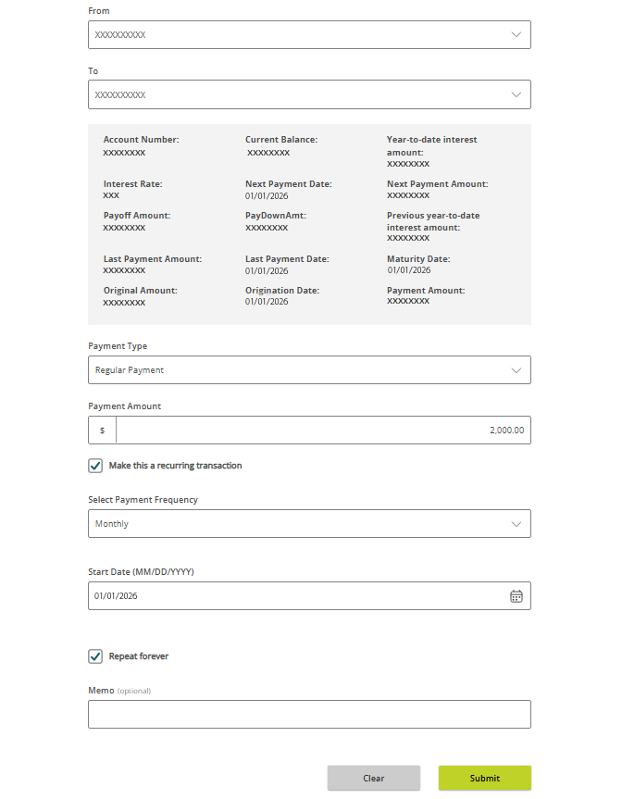Open the To account selector
This screenshot has width=622, height=799.
coord(309,94)
